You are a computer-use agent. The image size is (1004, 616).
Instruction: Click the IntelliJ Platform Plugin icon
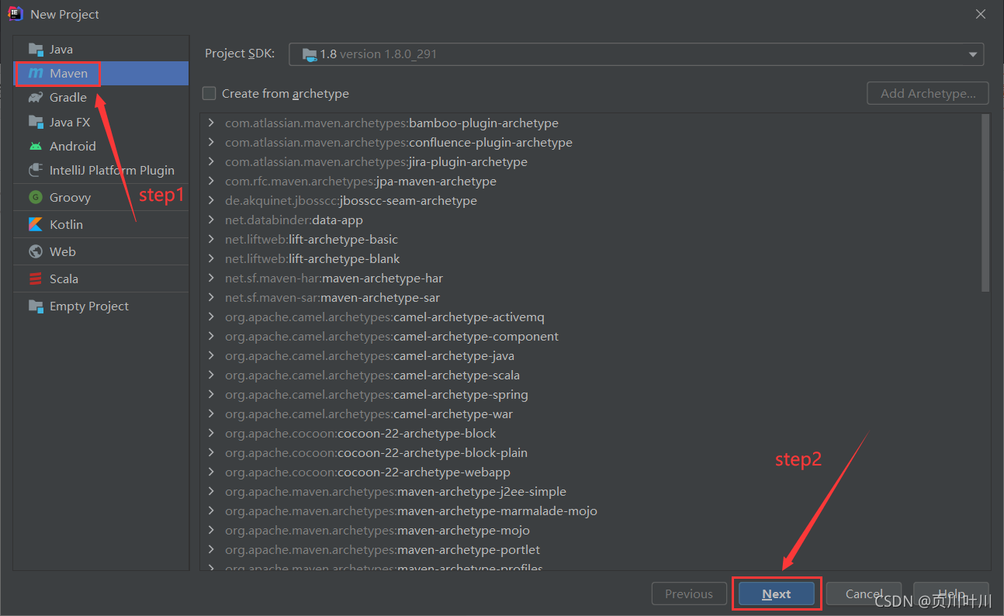coord(36,170)
